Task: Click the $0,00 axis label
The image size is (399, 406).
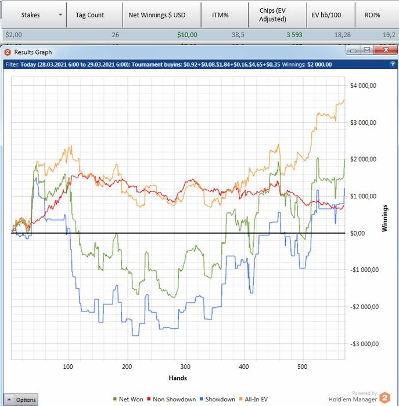Action: (357, 233)
